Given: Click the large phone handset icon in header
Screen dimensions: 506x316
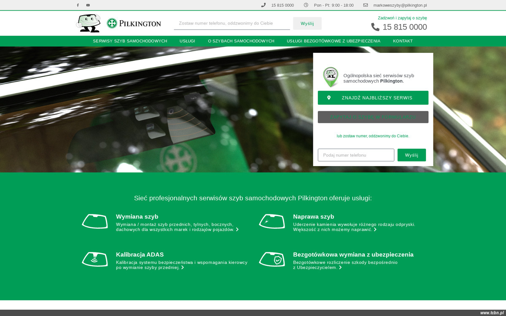Looking at the screenshot, I should coord(375,27).
